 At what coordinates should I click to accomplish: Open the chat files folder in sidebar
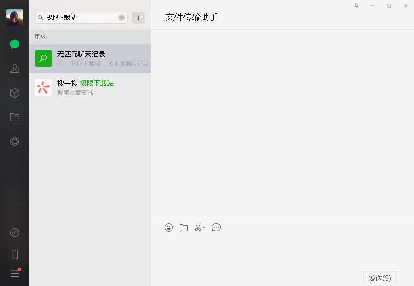tap(15, 117)
